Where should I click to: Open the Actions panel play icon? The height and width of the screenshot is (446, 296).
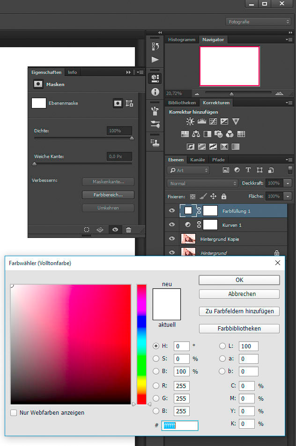click(x=155, y=59)
